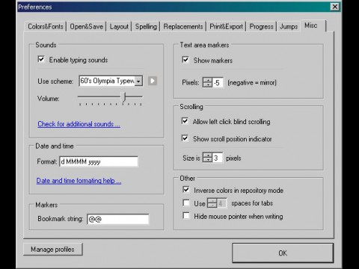Enable Hide mouse pointer when writing
This screenshot has height=269, width=359.
point(186,215)
